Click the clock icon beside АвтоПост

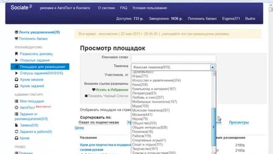(16, 107)
